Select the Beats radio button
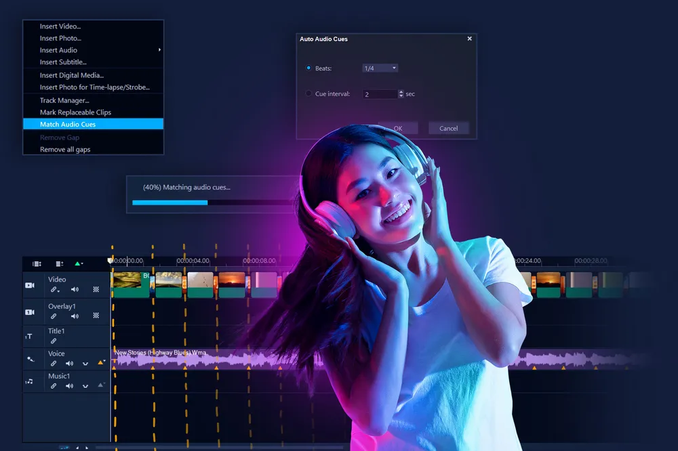Screen dimensions: 678x451 tap(308, 68)
